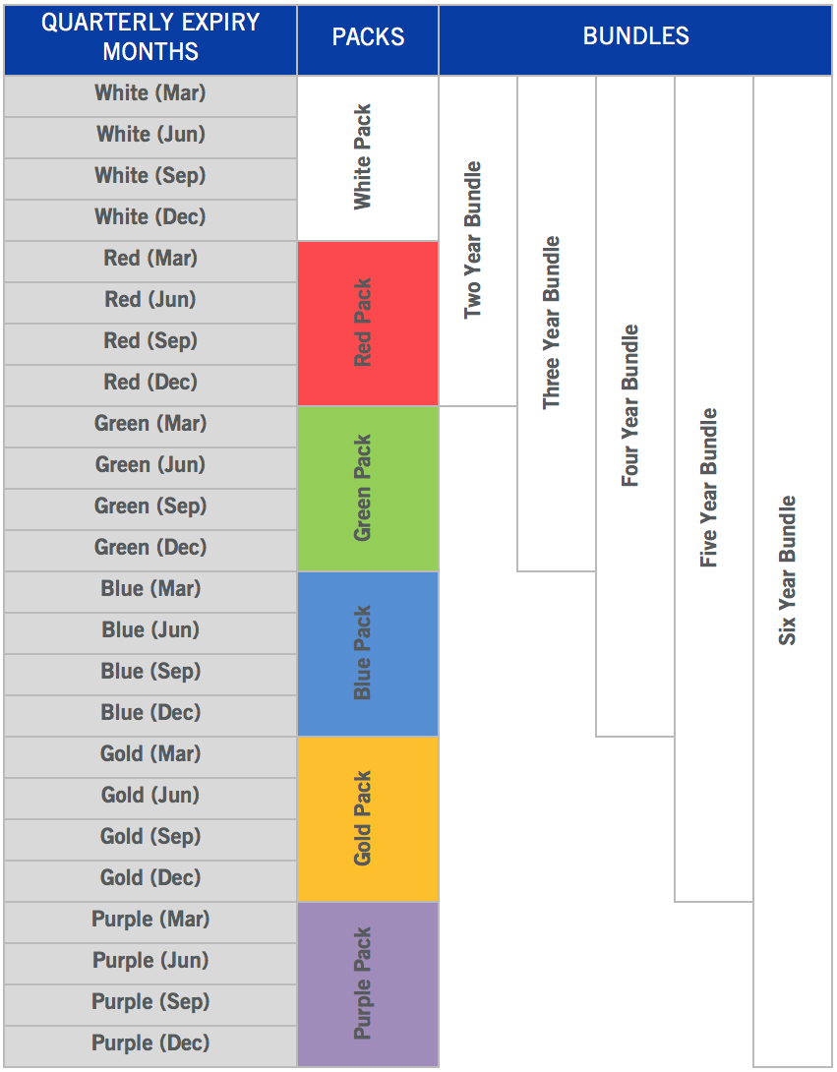Screen dimensions: 837x1072
Task: Click the Gold Pack color block
Action: coord(367,819)
